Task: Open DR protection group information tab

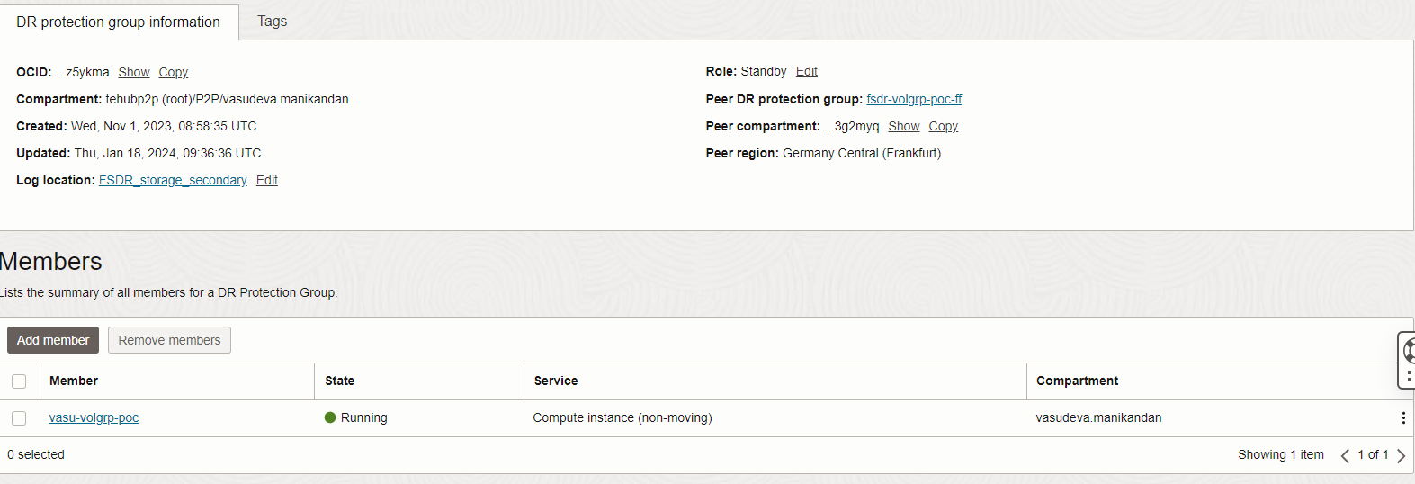Action: pos(119,22)
